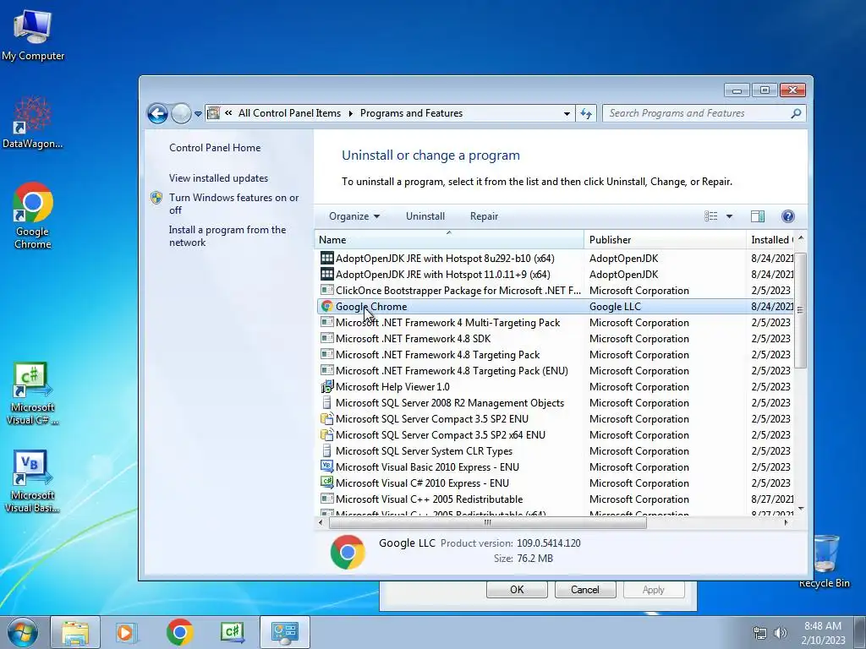Viewport: 866px width, 649px height.
Task: Open My Computer desktop icon
Action: (33, 35)
